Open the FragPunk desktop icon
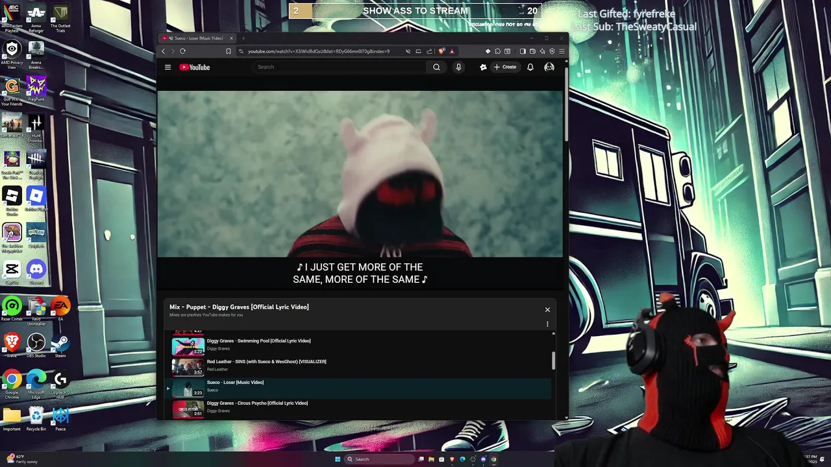 pyautogui.click(x=36, y=90)
